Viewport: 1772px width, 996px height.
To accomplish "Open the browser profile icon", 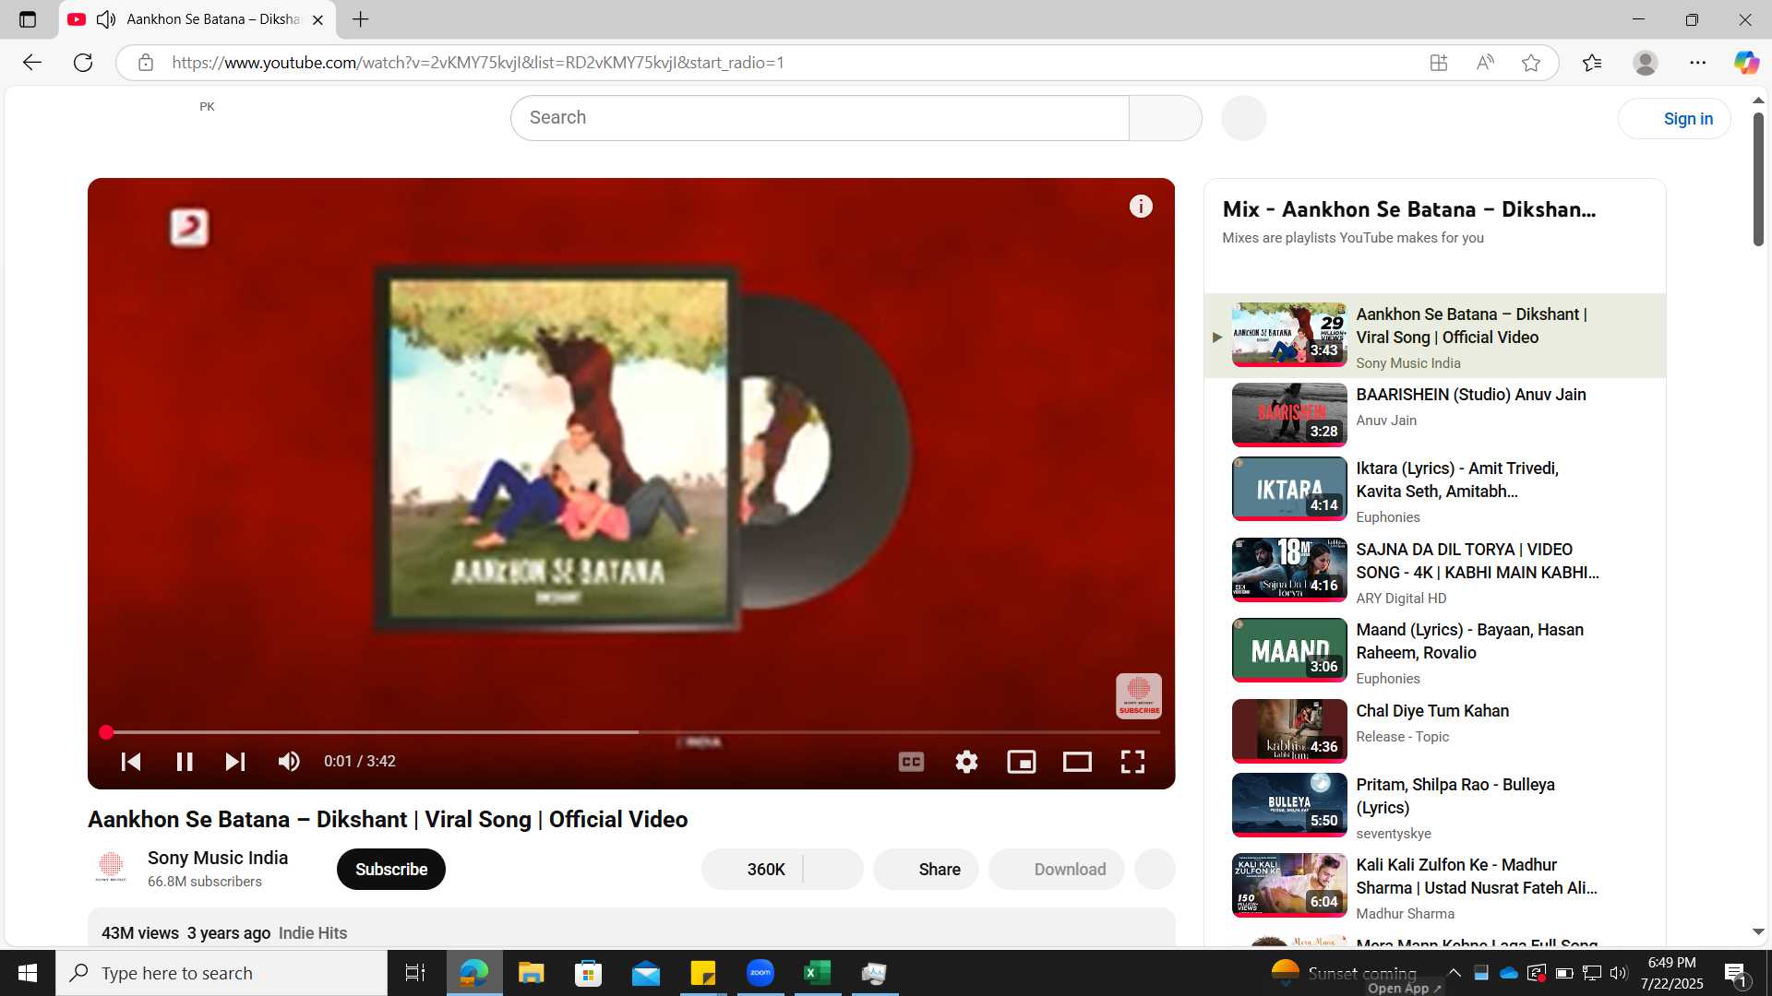I will [1645, 63].
